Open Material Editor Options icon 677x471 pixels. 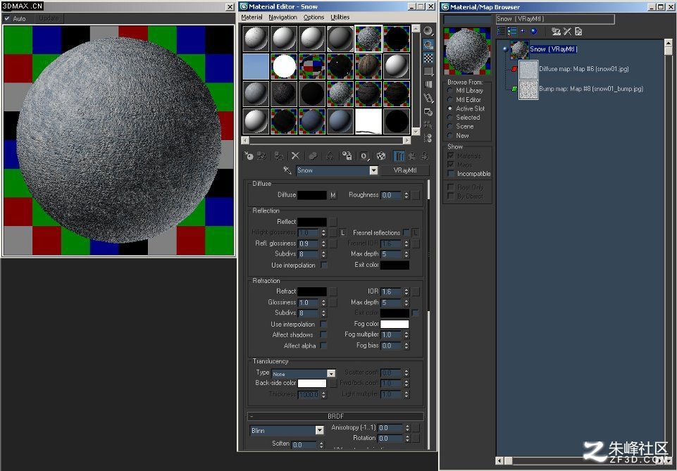(x=428, y=112)
